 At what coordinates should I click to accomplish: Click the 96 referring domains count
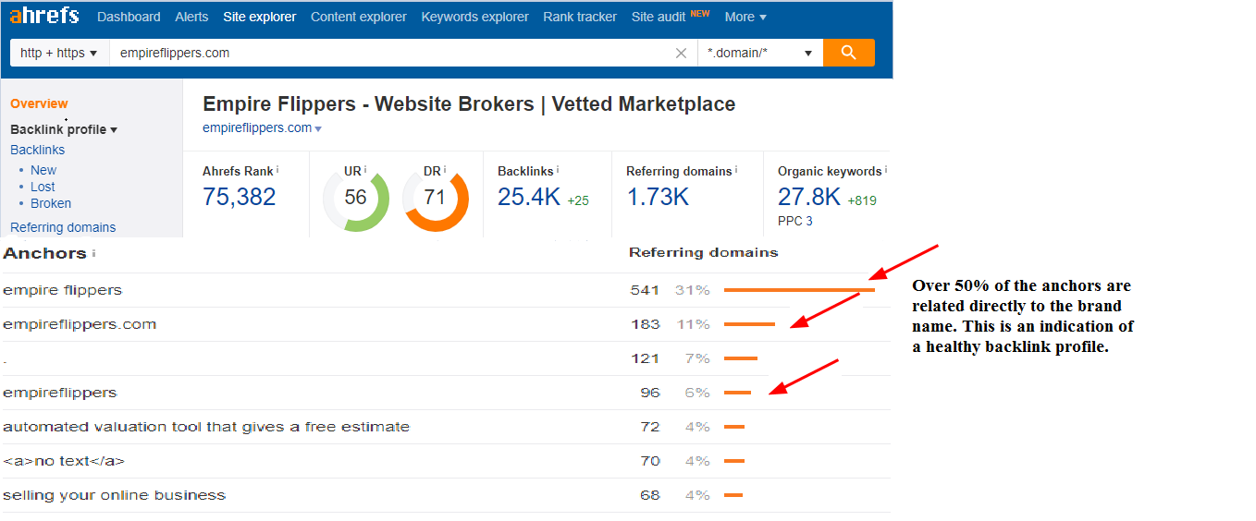pos(650,393)
